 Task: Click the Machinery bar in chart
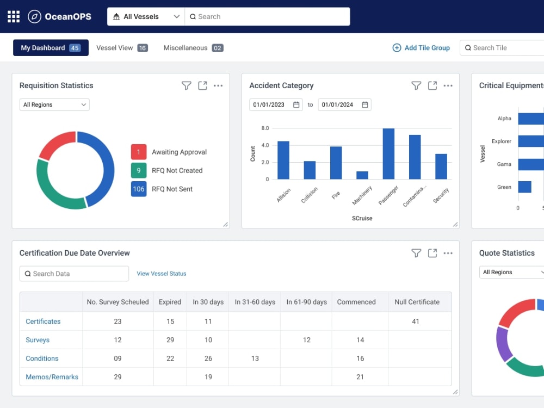pos(362,175)
